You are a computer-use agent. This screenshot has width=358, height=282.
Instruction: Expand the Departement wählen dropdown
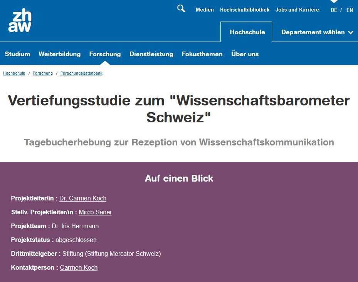(x=317, y=32)
